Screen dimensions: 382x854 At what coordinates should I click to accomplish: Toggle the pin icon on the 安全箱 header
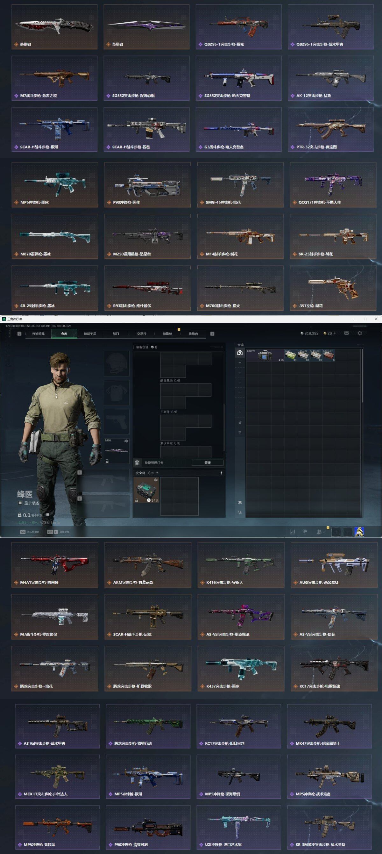tap(221, 473)
